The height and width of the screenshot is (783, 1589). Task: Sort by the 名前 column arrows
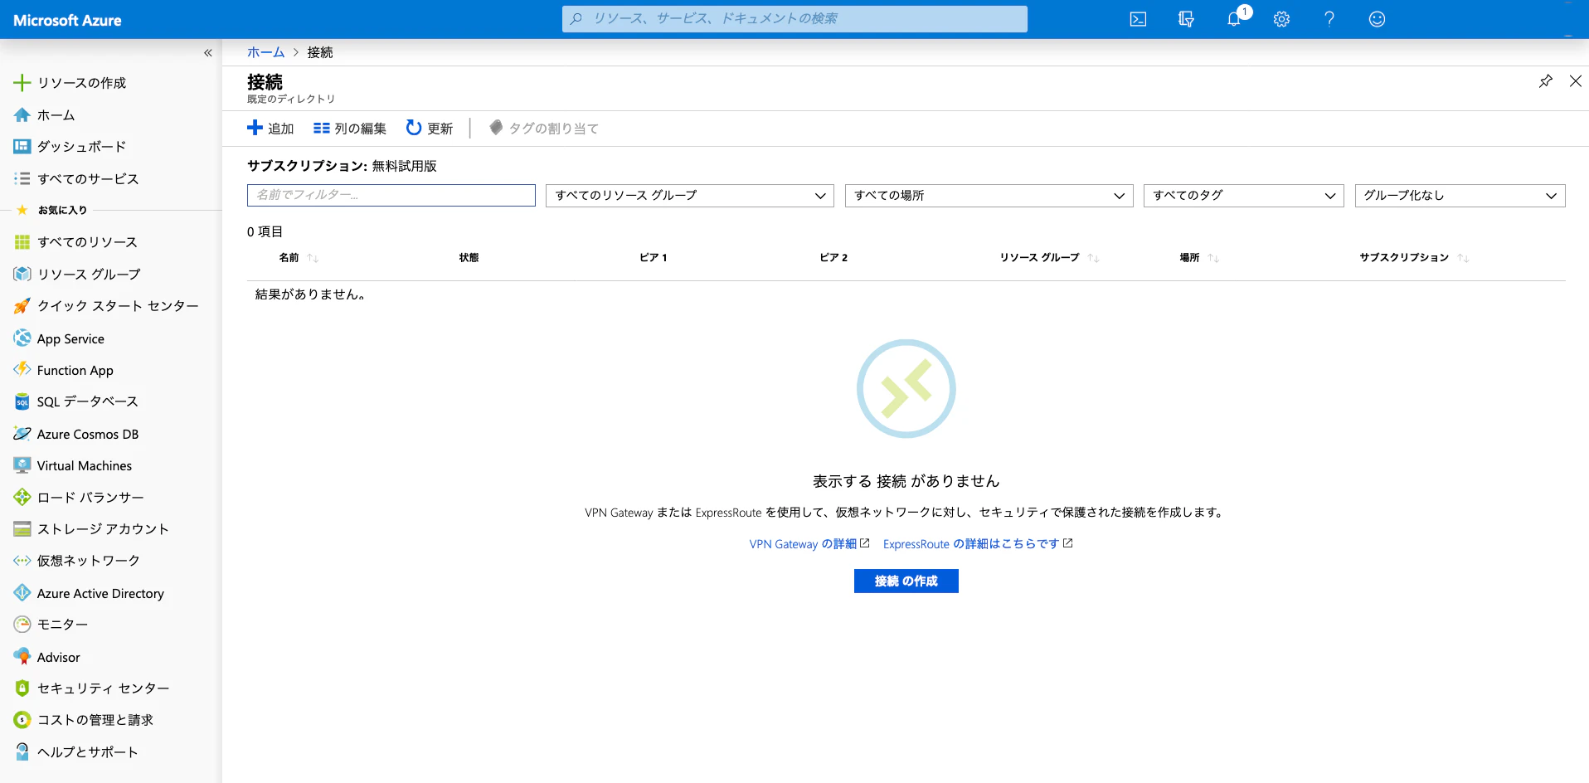click(x=313, y=258)
